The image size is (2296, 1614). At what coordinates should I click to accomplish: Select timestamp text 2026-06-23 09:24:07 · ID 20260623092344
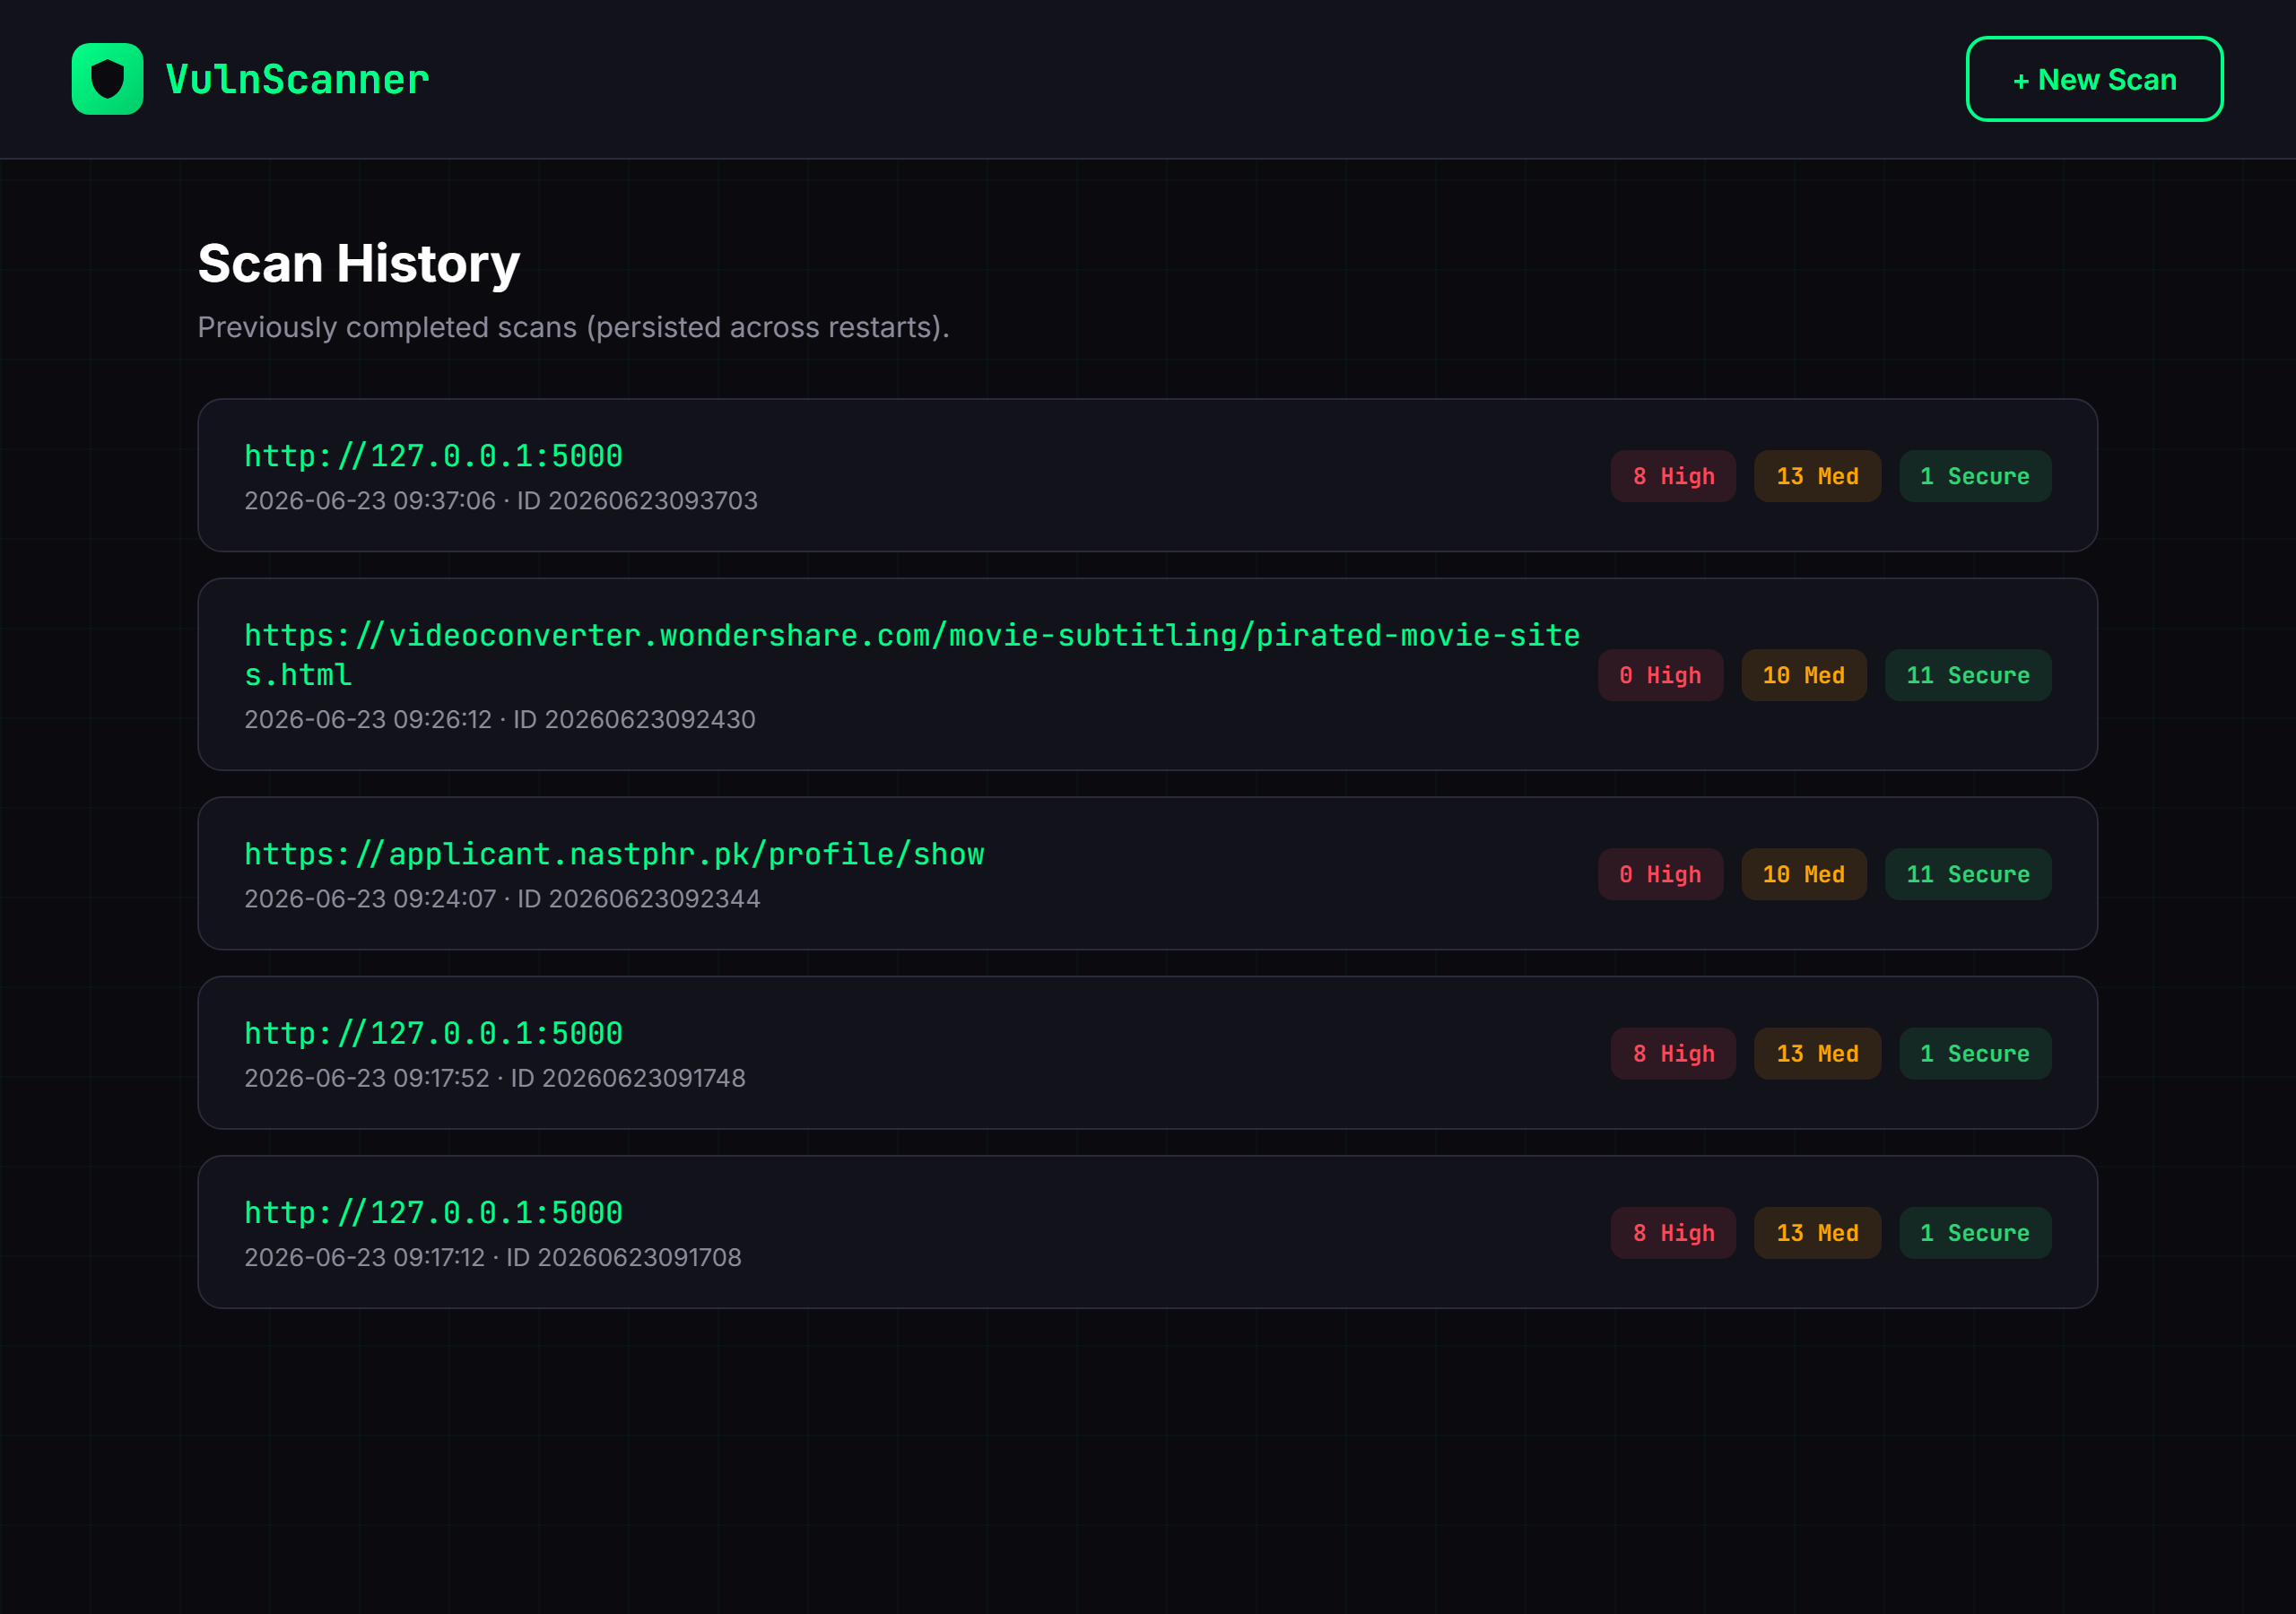coord(502,898)
